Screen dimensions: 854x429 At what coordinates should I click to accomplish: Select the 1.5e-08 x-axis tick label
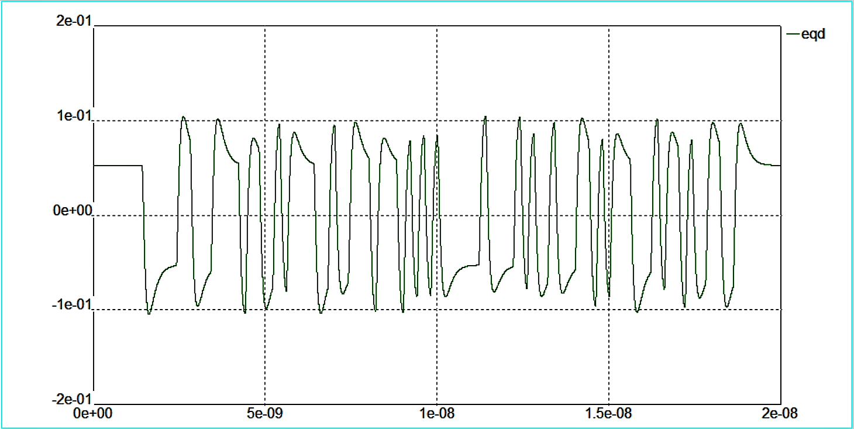[609, 414]
